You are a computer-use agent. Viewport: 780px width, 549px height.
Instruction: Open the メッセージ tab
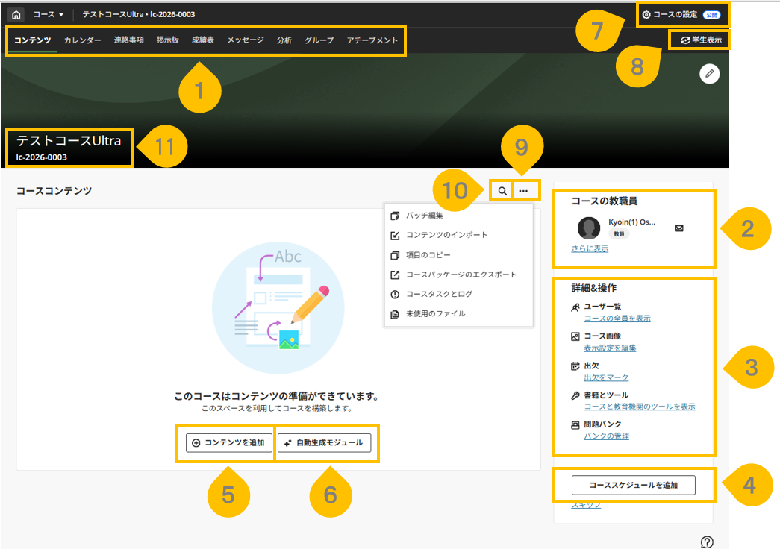coord(246,40)
